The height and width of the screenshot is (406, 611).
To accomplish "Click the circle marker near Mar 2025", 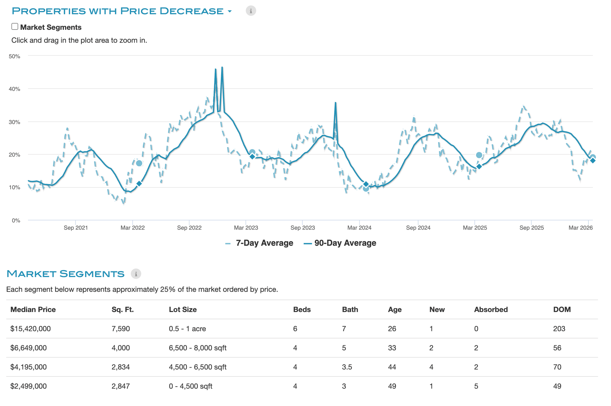I will click(x=479, y=155).
